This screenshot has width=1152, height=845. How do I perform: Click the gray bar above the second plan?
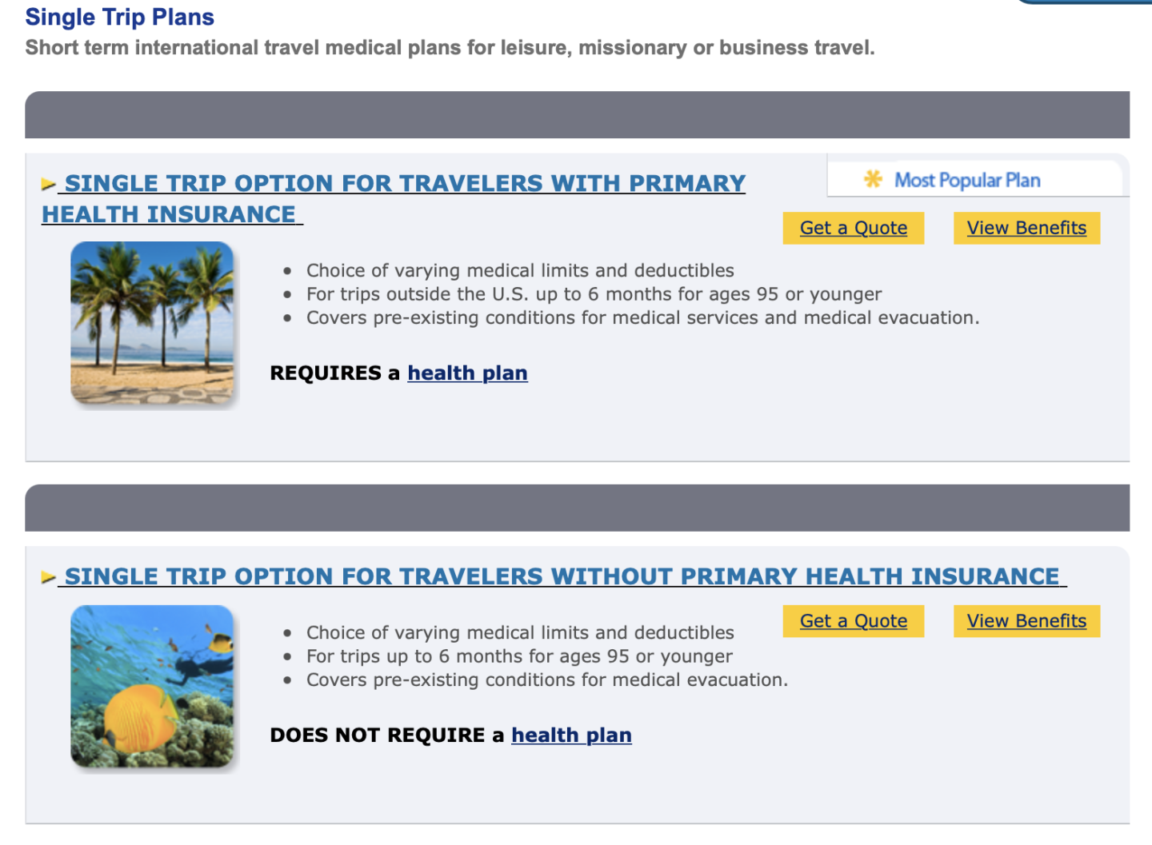(x=577, y=508)
